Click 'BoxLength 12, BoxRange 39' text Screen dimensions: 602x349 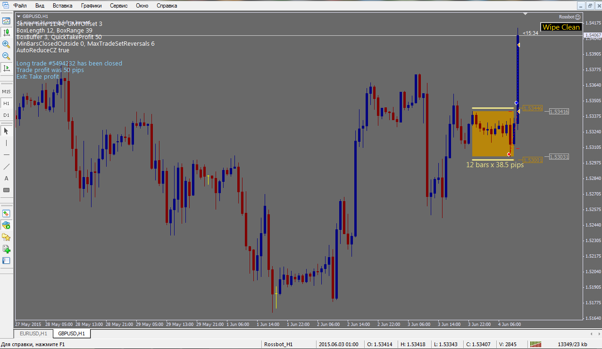coord(54,30)
